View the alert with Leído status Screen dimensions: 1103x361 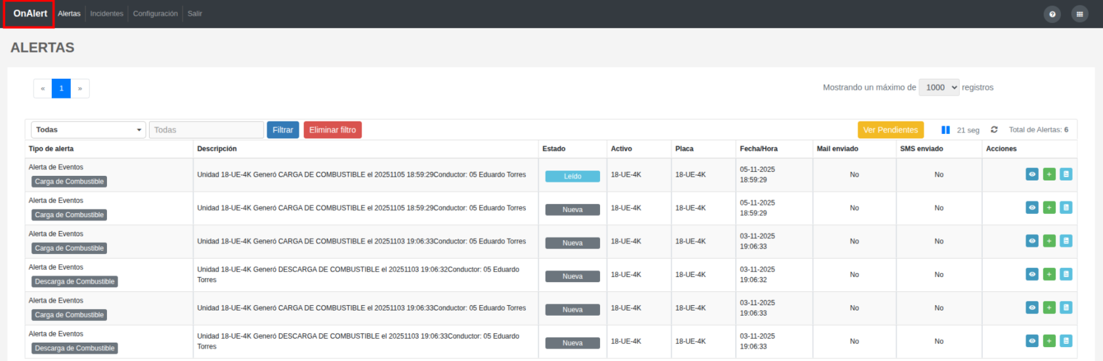1032,175
